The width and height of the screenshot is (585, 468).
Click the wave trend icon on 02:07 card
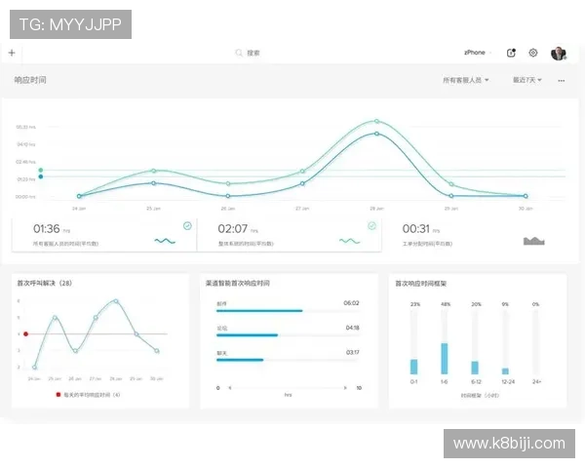(x=349, y=240)
